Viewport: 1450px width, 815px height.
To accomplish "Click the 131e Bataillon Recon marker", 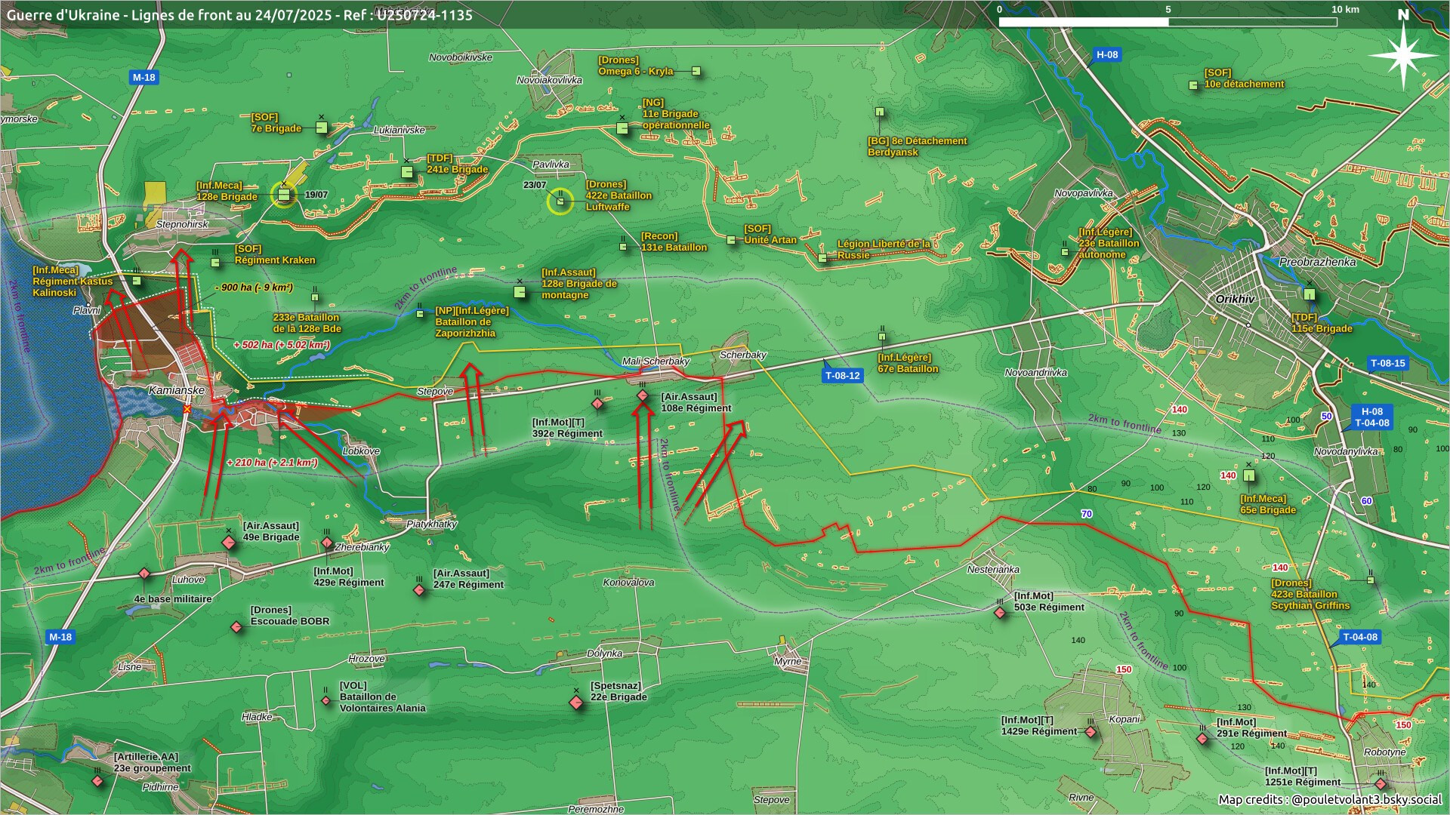I will (x=623, y=246).
